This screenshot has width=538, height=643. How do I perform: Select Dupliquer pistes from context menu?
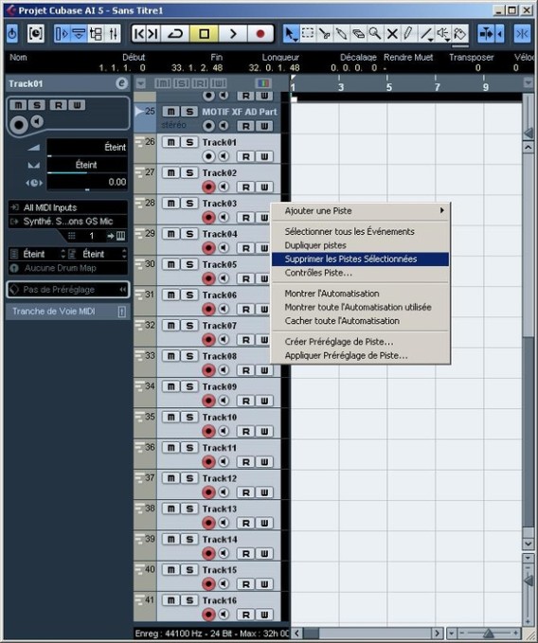[x=315, y=245]
